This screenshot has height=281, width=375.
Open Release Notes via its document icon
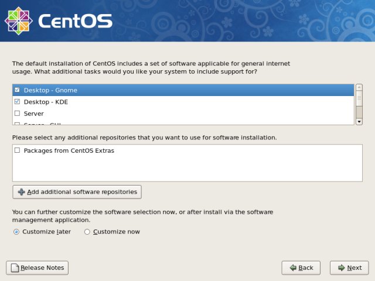14,268
